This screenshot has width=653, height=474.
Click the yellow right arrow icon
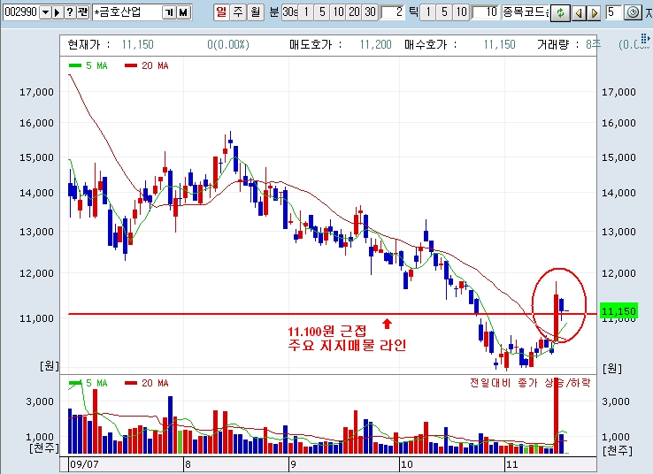(x=593, y=12)
